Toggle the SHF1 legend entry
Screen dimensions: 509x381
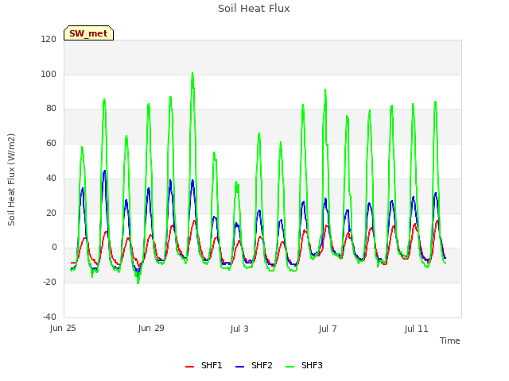204,365
